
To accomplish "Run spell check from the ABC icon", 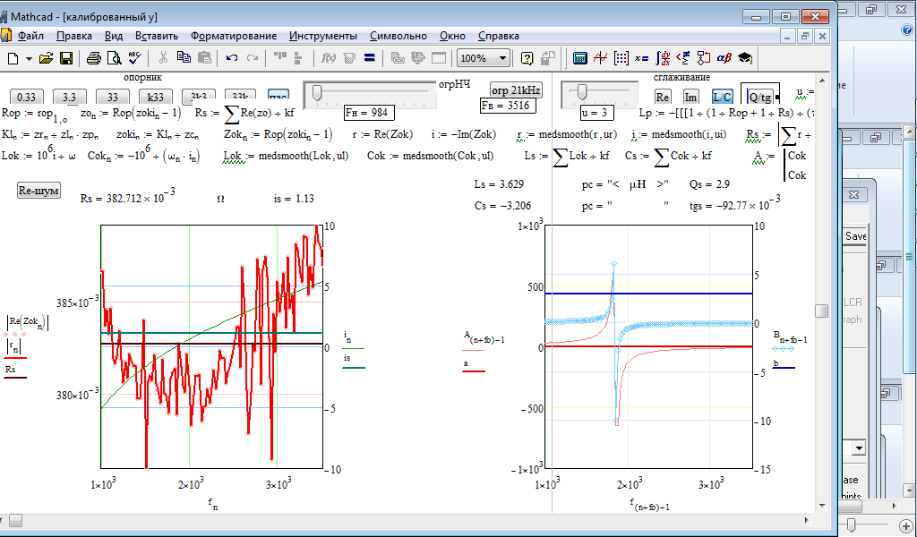I will coord(134,58).
